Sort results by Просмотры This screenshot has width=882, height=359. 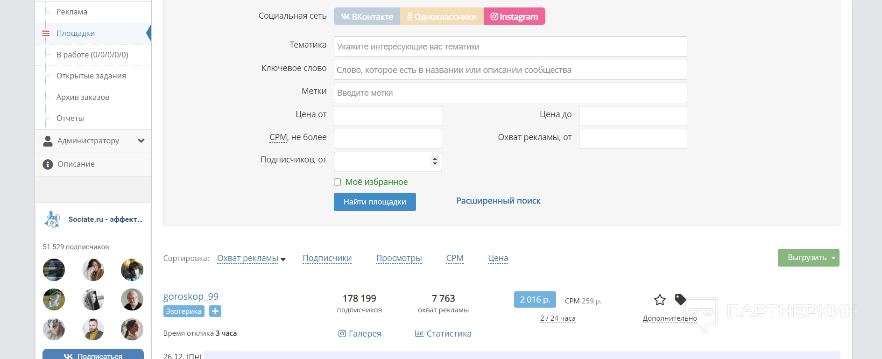399,258
